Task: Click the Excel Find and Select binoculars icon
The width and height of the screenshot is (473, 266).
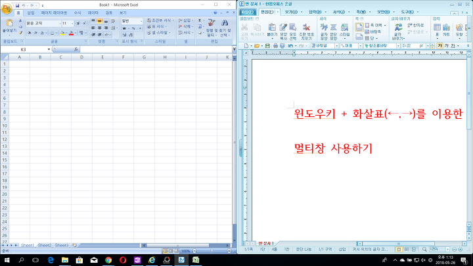Action: [225, 28]
